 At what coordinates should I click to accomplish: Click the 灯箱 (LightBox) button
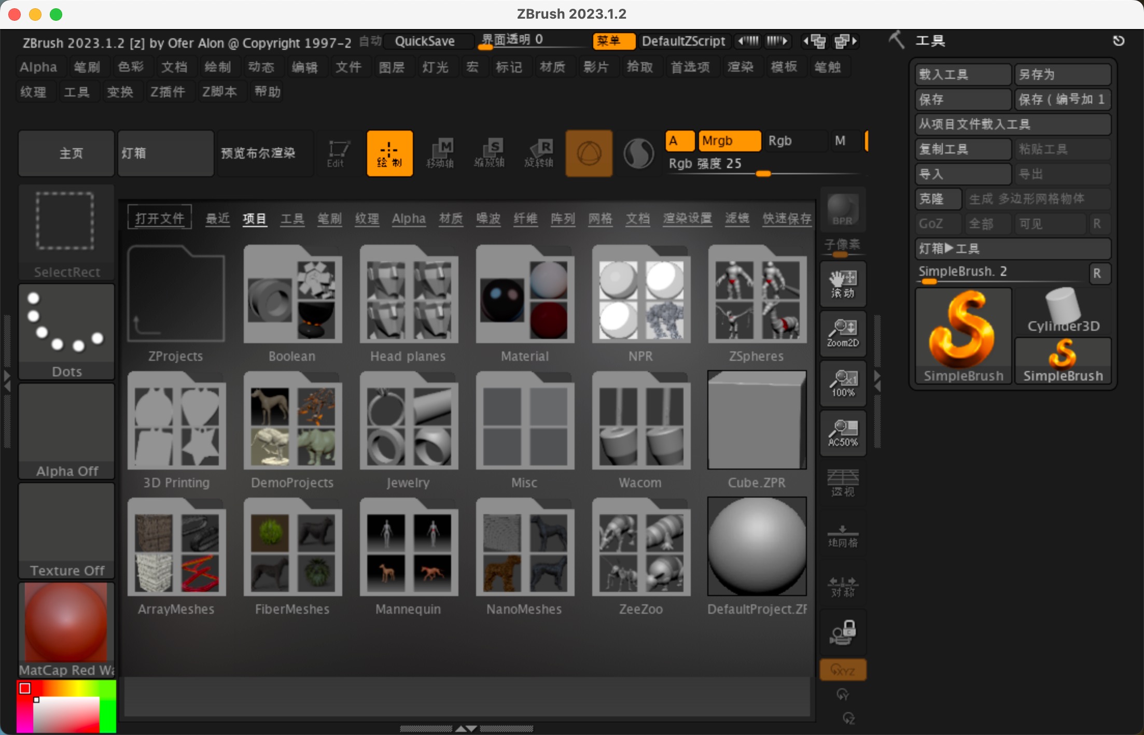coord(165,153)
